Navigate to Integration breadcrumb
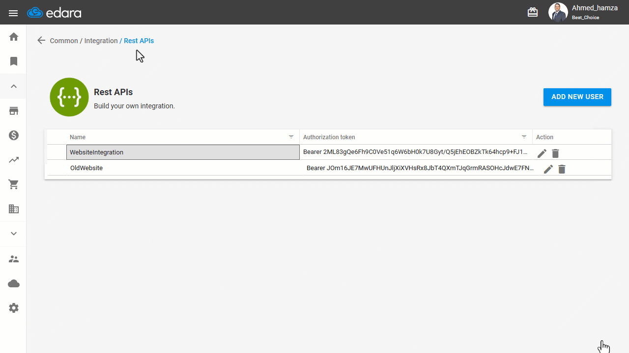629x353 pixels. click(x=101, y=41)
